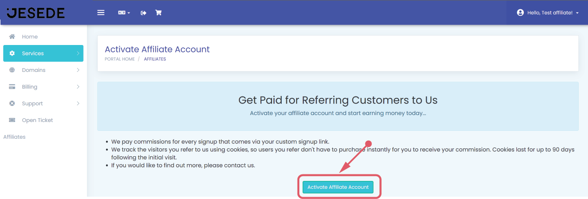This screenshot has width=588, height=199.
Task: Expand the Billing submenu chevron
Action: [x=78, y=87]
